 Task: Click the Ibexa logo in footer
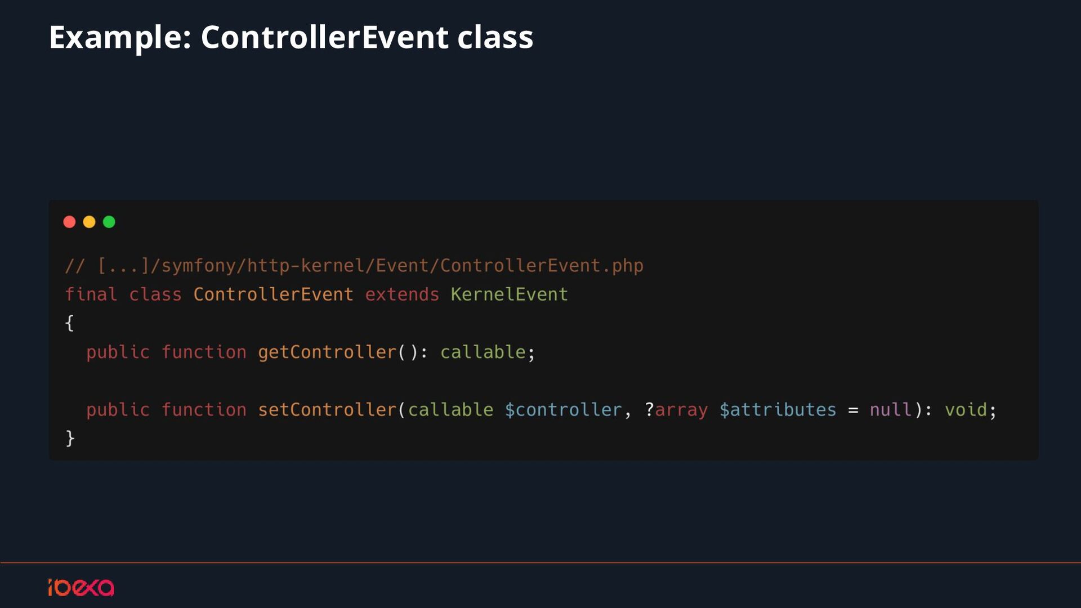(x=81, y=587)
